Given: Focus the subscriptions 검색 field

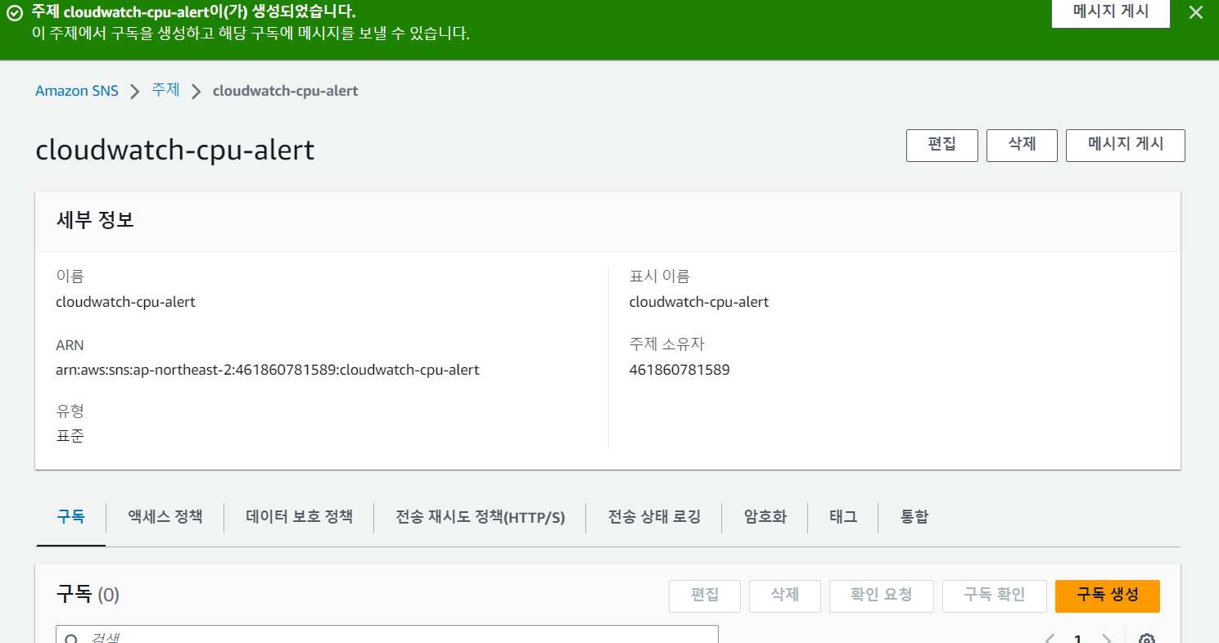Looking at the screenshot, I should click(386, 635).
